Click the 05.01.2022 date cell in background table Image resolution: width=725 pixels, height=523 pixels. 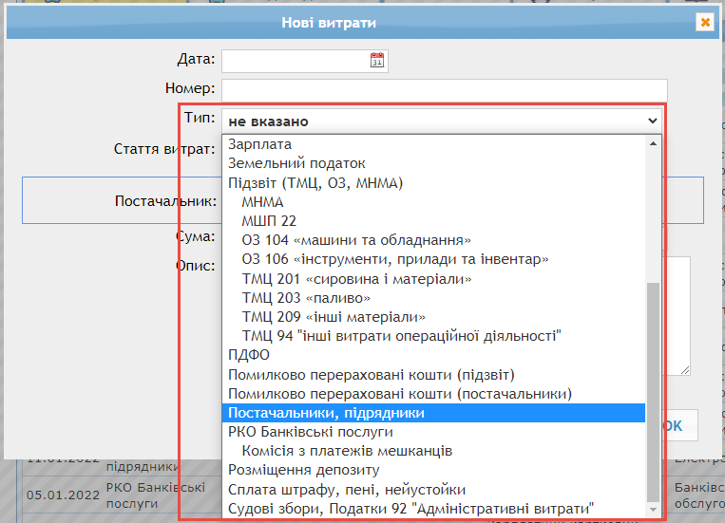[x=63, y=495]
